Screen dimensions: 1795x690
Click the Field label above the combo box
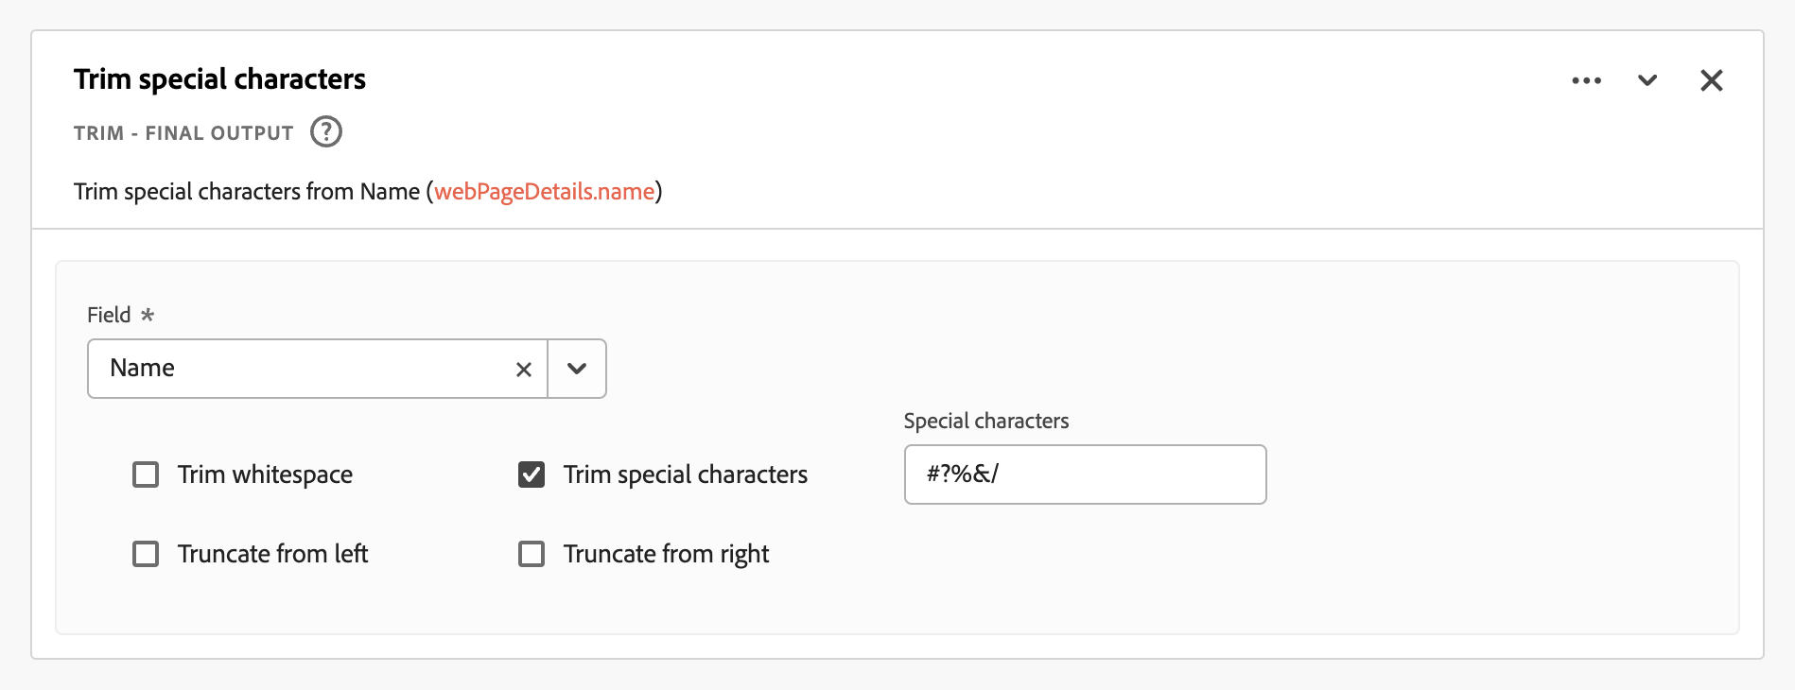pyautogui.click(x=109, y=315)
